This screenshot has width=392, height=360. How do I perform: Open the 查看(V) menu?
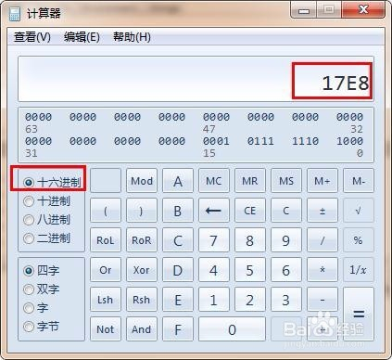point(32,37)
